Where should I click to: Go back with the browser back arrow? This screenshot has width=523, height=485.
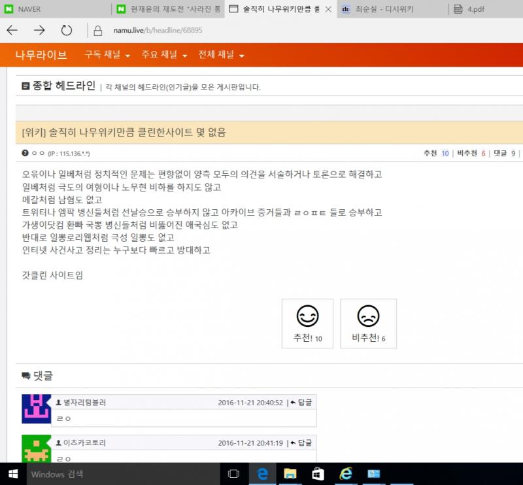tap(12, 30)
